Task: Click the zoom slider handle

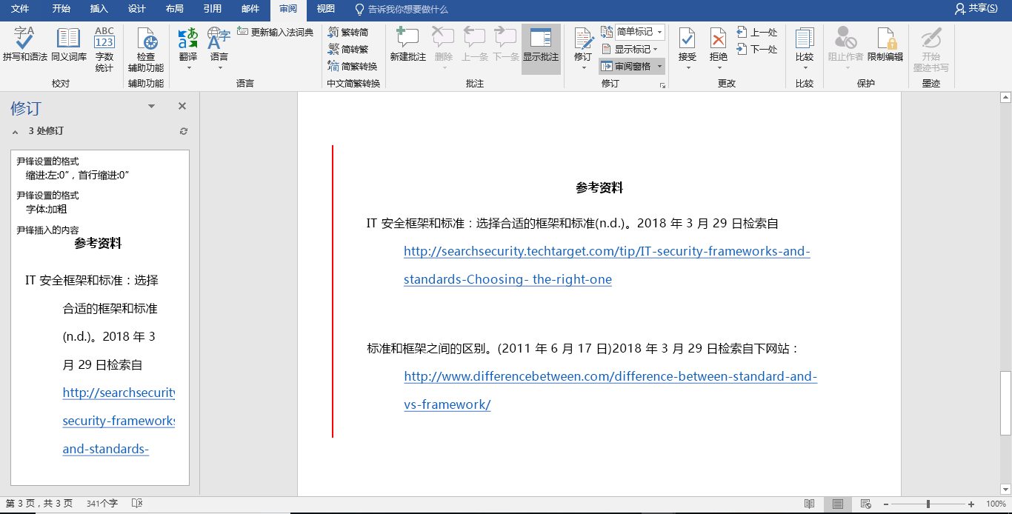Action: click(x=928, y=504)
